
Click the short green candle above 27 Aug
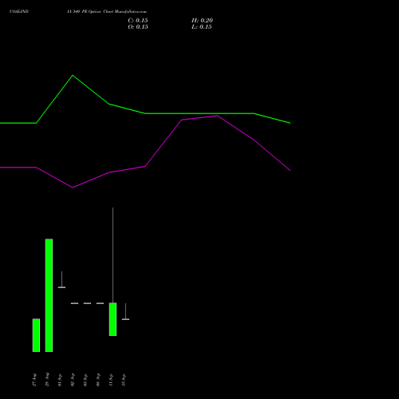[x=36, y=335]
